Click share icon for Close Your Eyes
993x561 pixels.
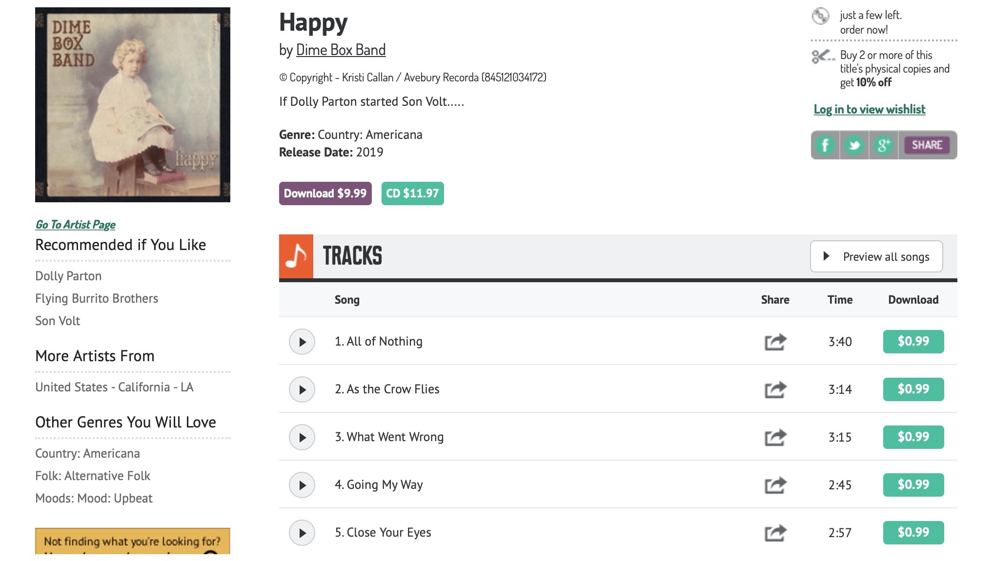(775, 533)
